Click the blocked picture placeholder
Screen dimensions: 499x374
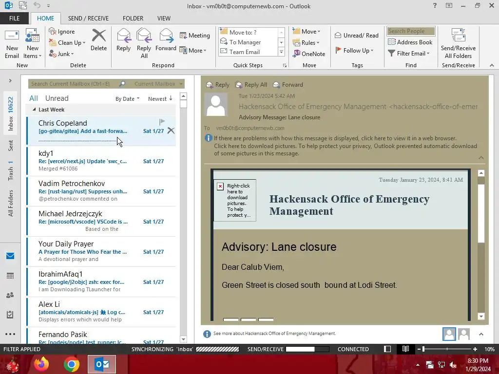pos(235,200)
